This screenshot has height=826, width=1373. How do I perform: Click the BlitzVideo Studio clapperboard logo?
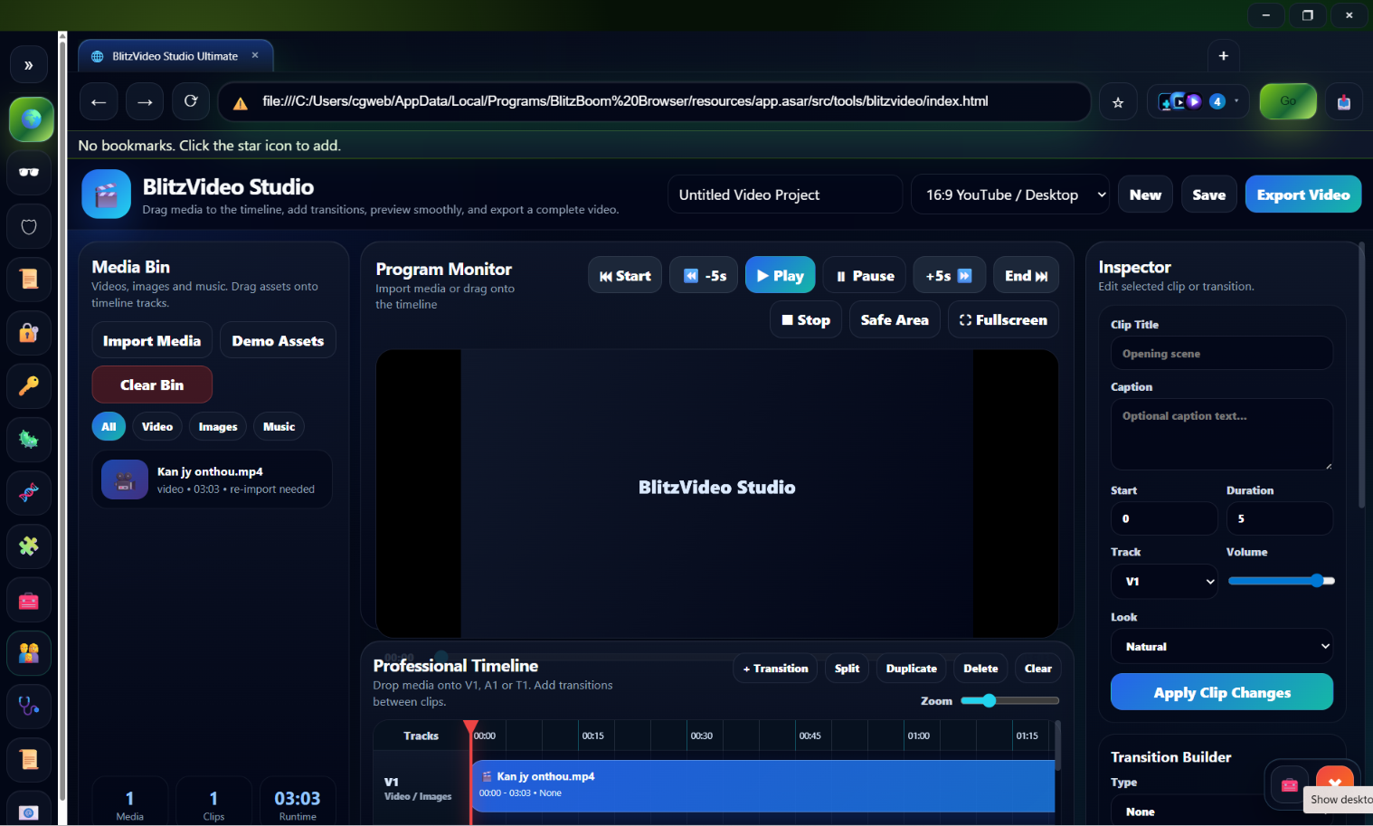[x=107, y=195]
